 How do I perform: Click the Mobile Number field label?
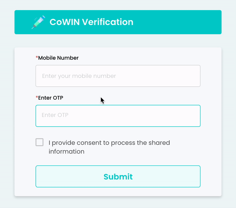[58, 58]
